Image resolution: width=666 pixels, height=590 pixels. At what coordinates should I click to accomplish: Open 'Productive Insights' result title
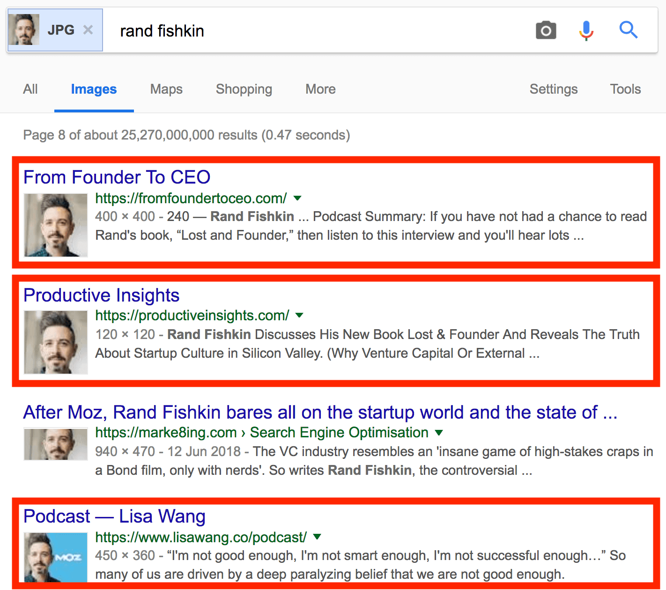click(102, 295)
